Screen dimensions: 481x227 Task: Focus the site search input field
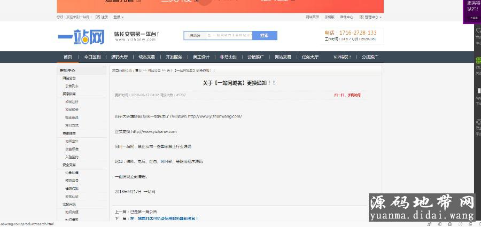click(x=229, y=36)
